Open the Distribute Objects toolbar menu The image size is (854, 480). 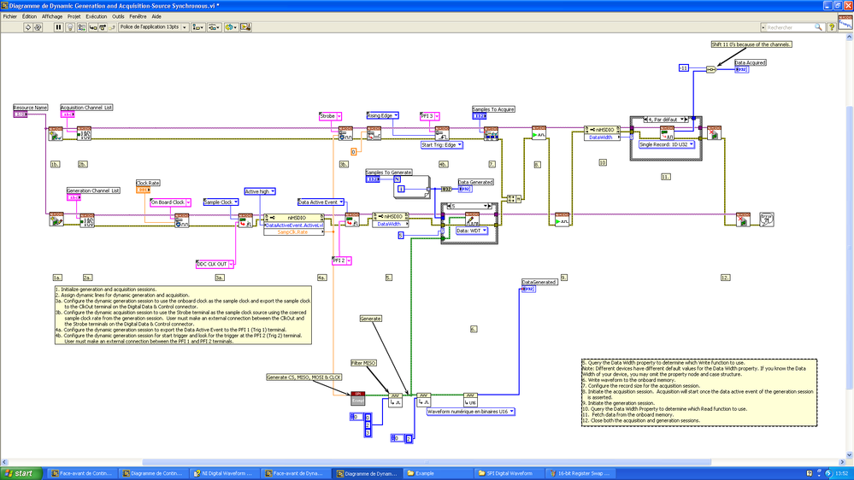pos(214,27)
